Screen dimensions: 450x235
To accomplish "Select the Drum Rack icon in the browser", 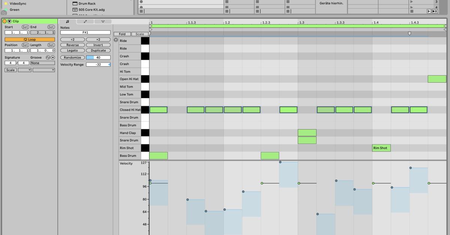I will (x=75, y=3).
